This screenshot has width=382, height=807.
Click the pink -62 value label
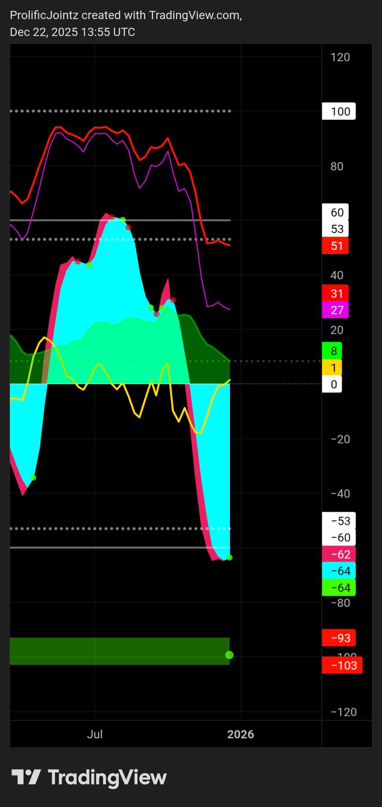[x=339, y=554]
